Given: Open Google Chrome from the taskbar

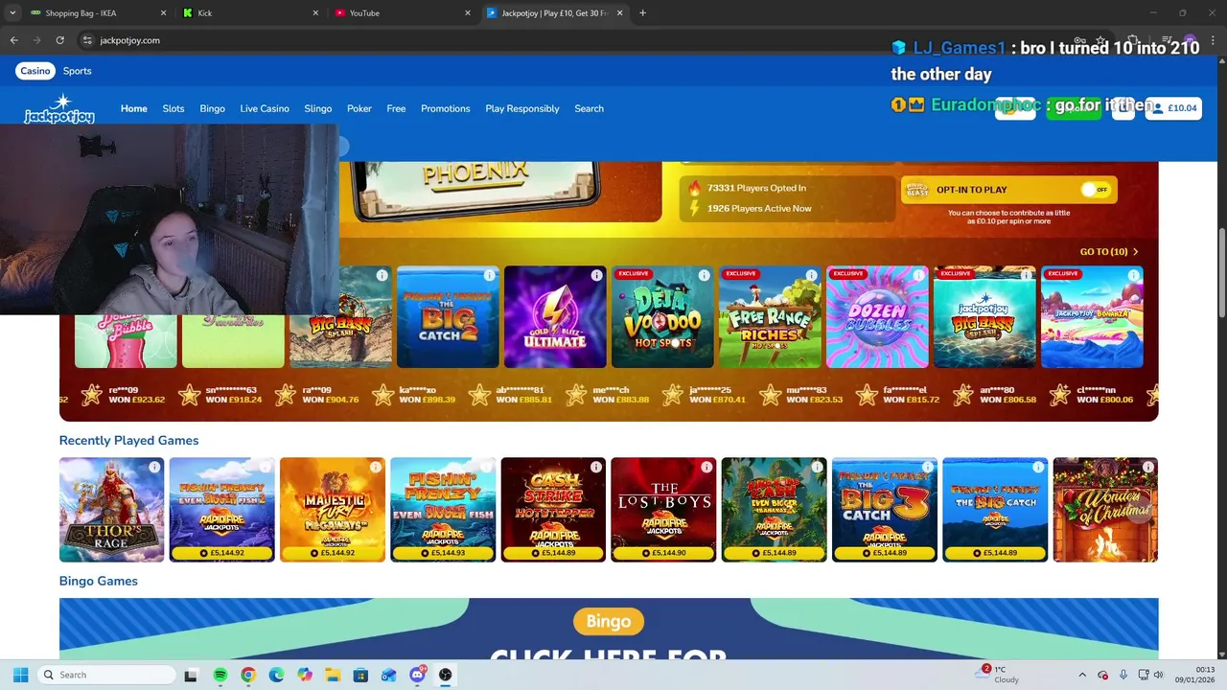Looking at the screenshot, I should point(248,675).
